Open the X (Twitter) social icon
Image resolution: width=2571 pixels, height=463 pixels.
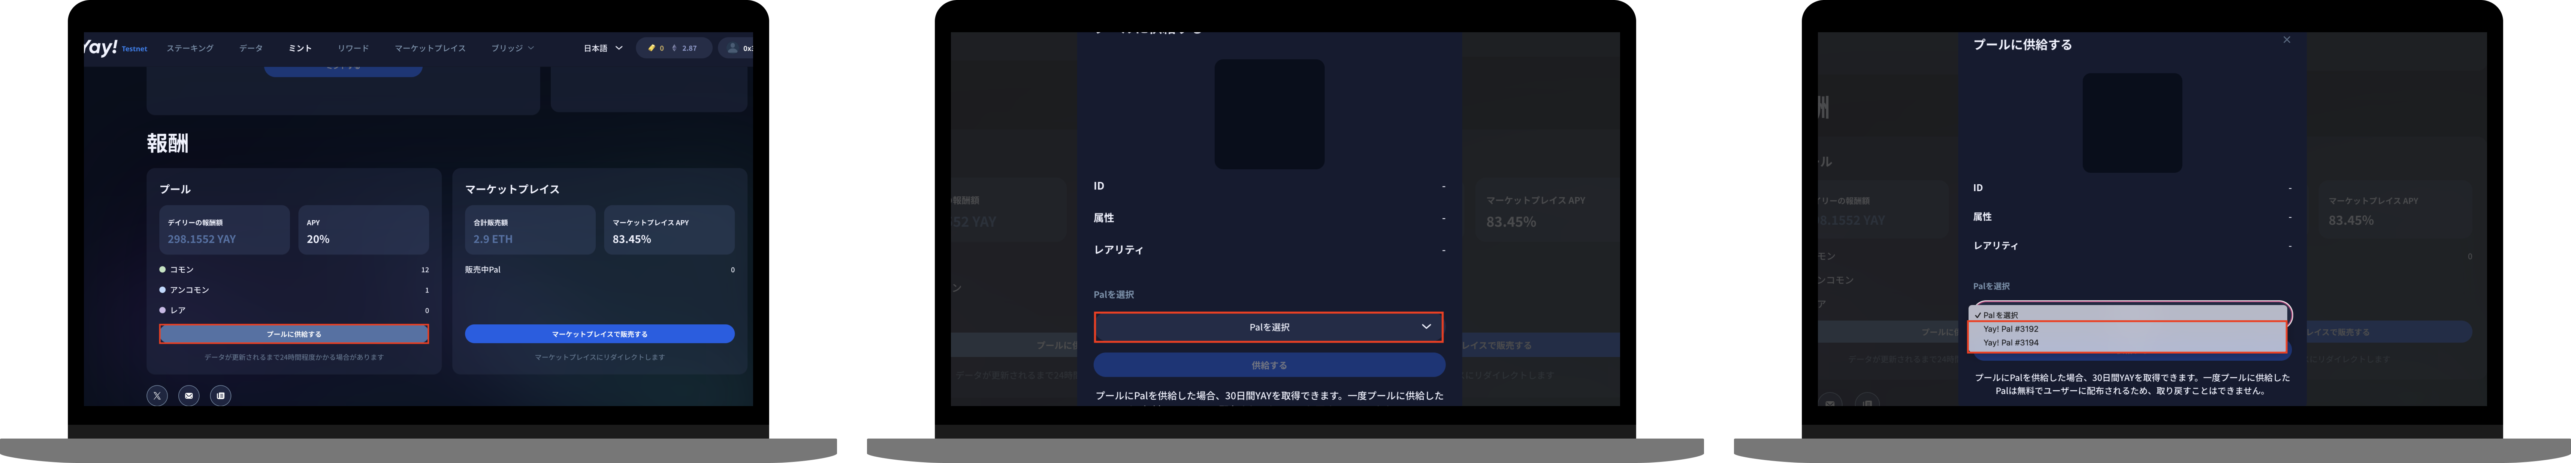[157, 396]
